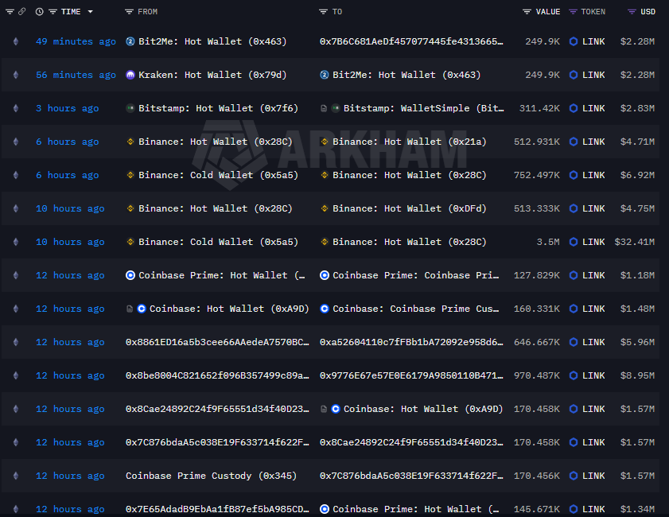Select the $8.95M USD cell
Image resolution: width=669 pixels, height=517 pixels.
pyautogui.click(x=637, y=375)
